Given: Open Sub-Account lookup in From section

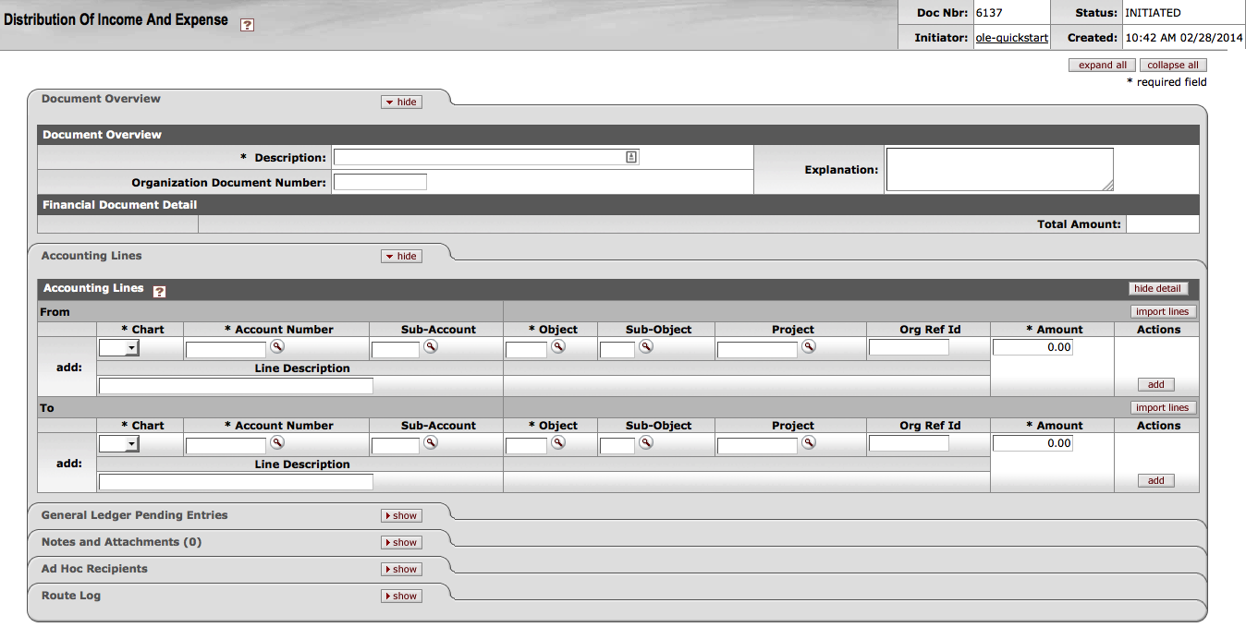Looking at the screenshot, I should click(430, 346).
